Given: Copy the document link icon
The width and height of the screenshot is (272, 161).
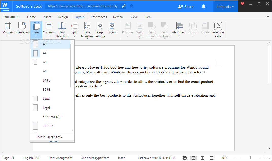Looking at the screenshot, I should click(124, 6).
